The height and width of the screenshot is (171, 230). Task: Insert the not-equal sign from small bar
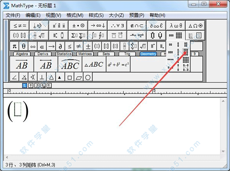click(x=79, y=46)
